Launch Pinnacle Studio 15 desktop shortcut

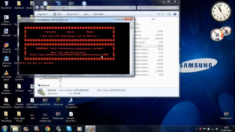point(7,48)
